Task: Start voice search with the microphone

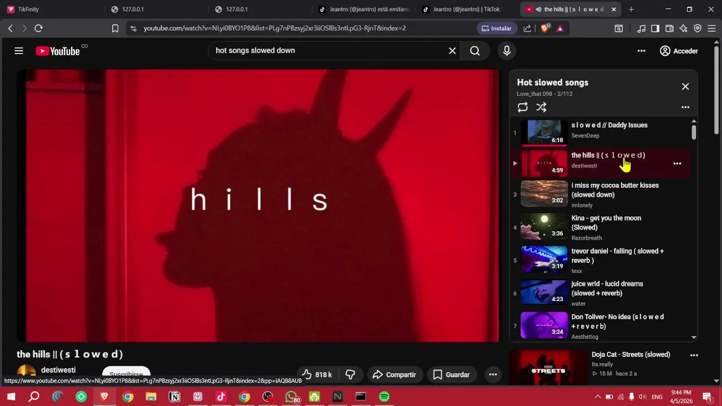Action: pos(507,51)
